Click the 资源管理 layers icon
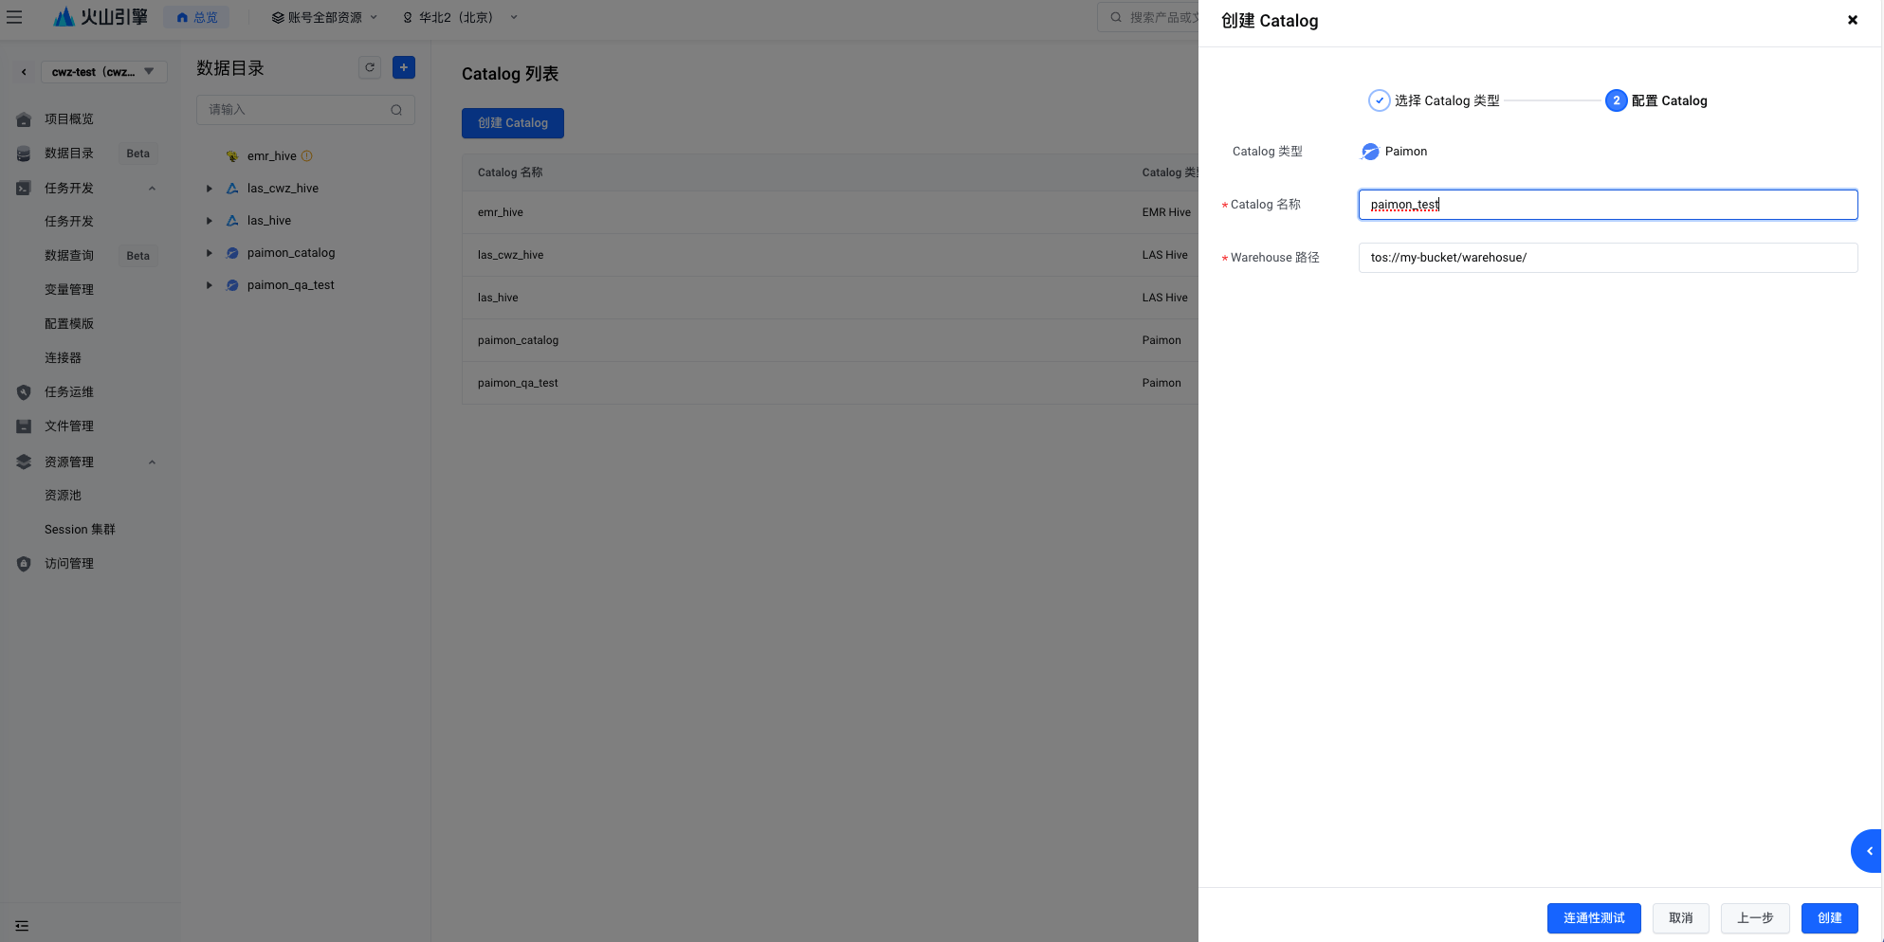 pyautogui.click(x=24, y=462)
